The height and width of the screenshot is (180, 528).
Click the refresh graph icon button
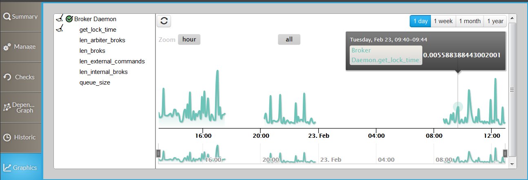pos(164,21)
